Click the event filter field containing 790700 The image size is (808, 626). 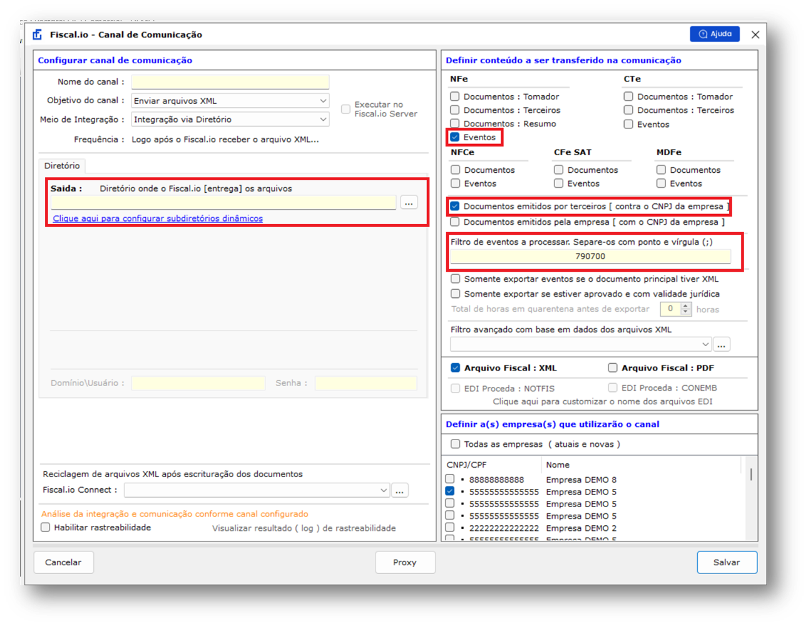(x=590, y=256)
